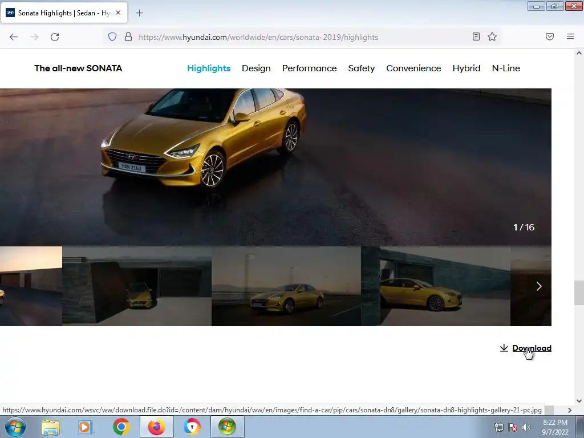This screenshot has width=584, height=438.
Task: Open a new tab with plus button
Action: pos(139,13)
